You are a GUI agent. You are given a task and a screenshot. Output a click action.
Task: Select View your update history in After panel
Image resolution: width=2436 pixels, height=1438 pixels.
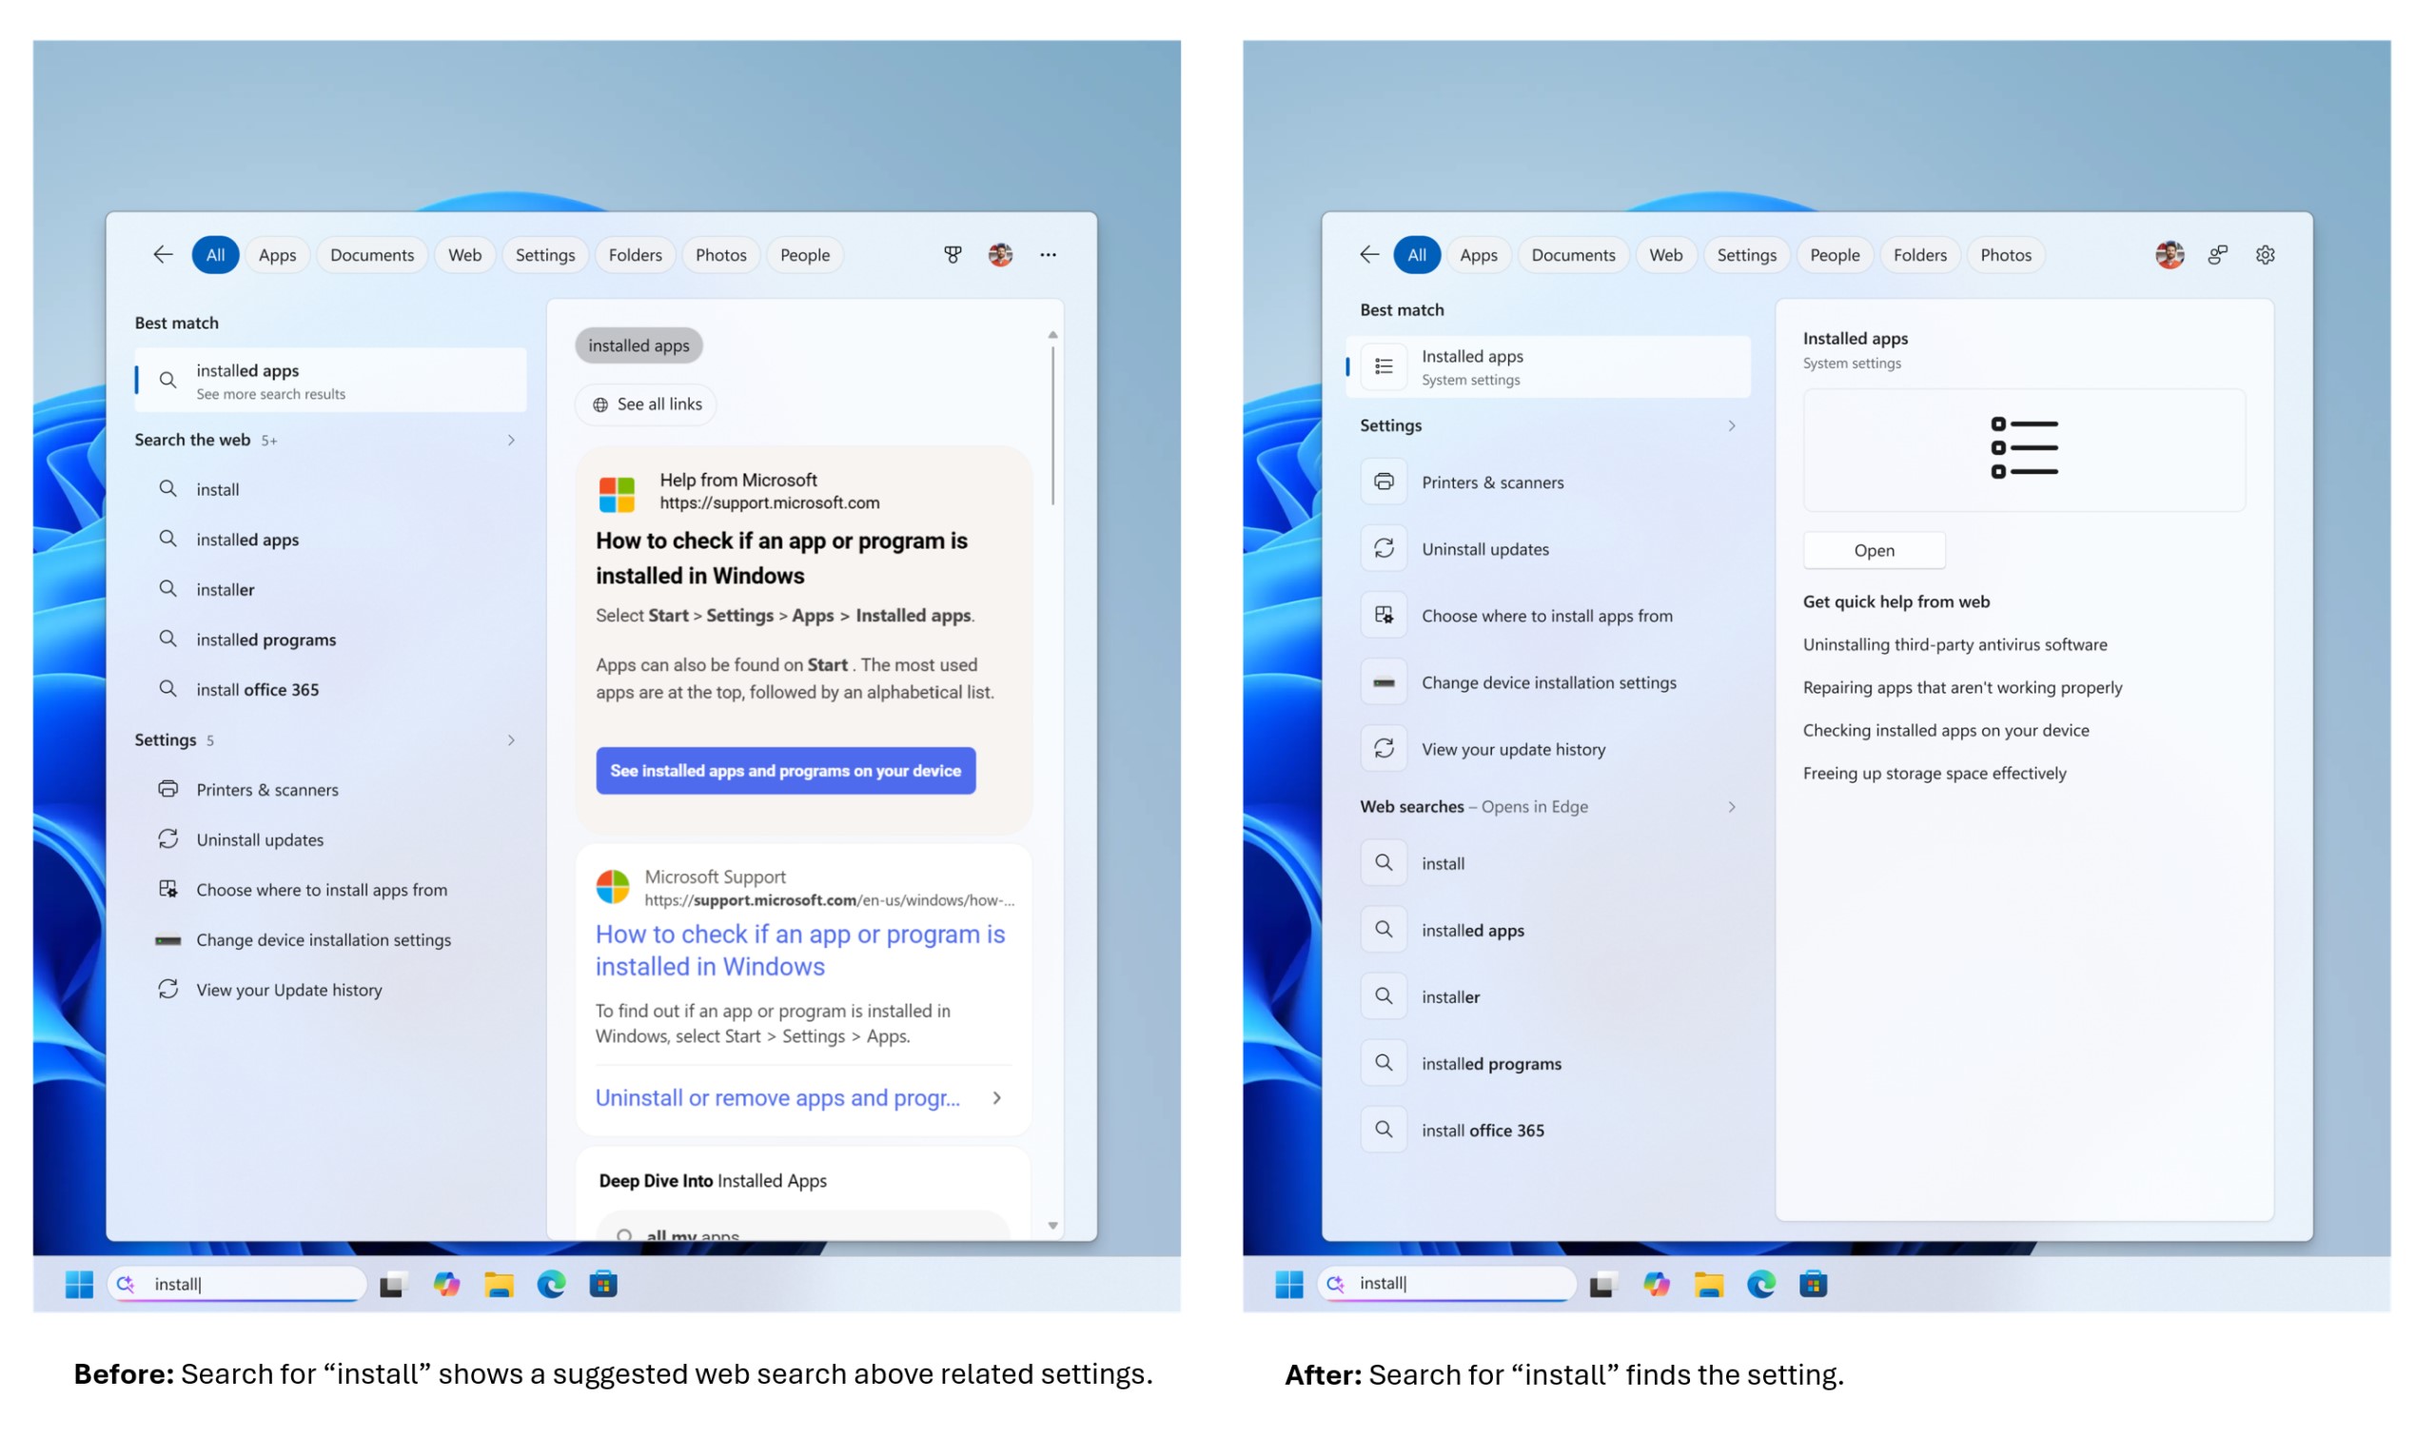pyautogui.click(x=1548, y=749)
